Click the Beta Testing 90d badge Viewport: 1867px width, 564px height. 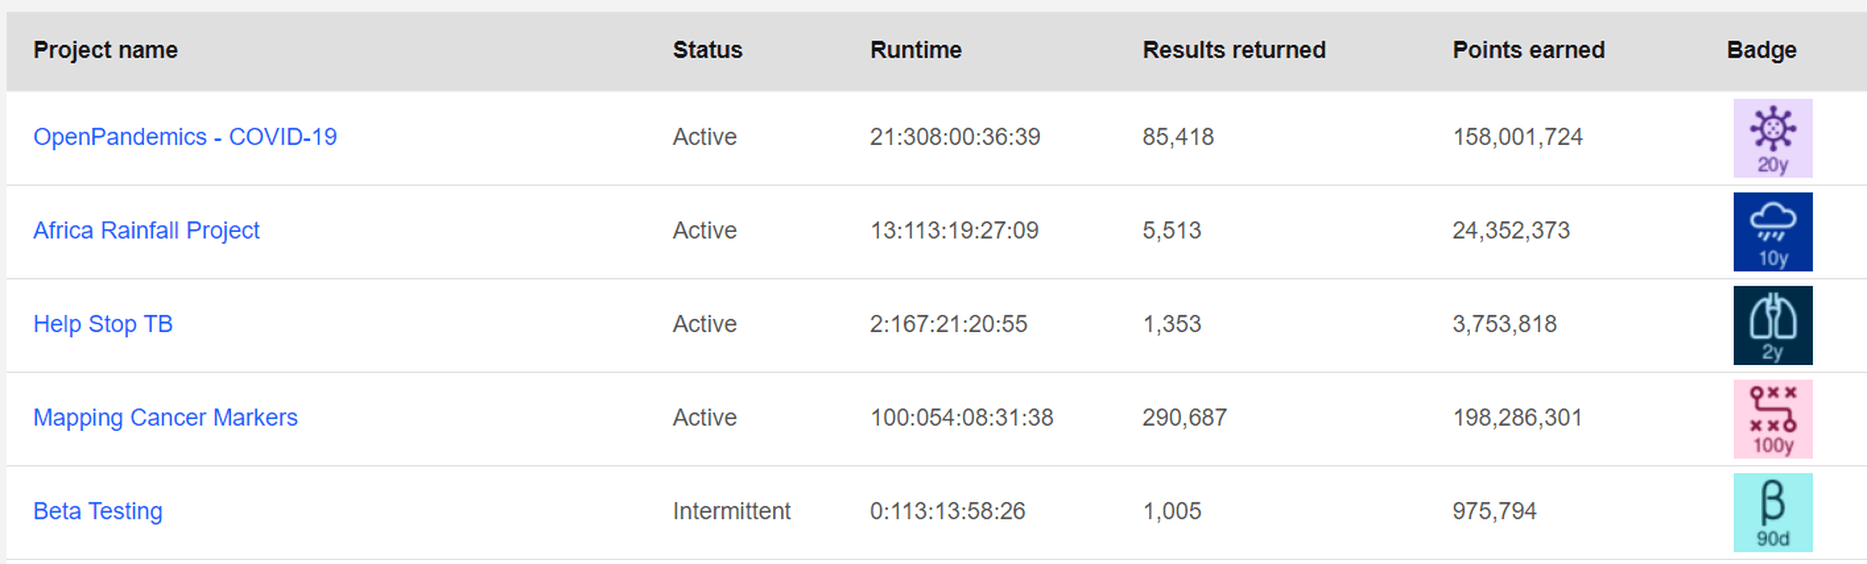click(1773, 513)
